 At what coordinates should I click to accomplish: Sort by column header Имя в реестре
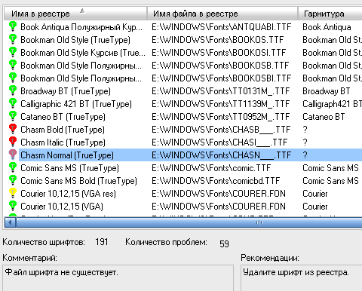tap(75, 14)
